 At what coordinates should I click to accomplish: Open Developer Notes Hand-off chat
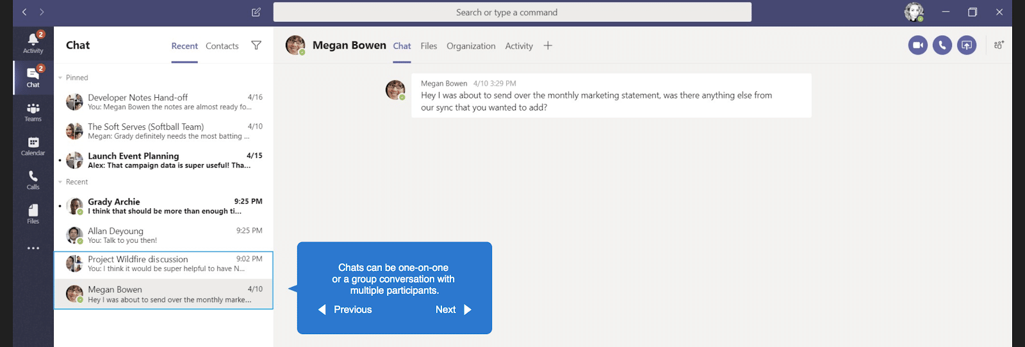pyautogui.click(x=164, y=102)
